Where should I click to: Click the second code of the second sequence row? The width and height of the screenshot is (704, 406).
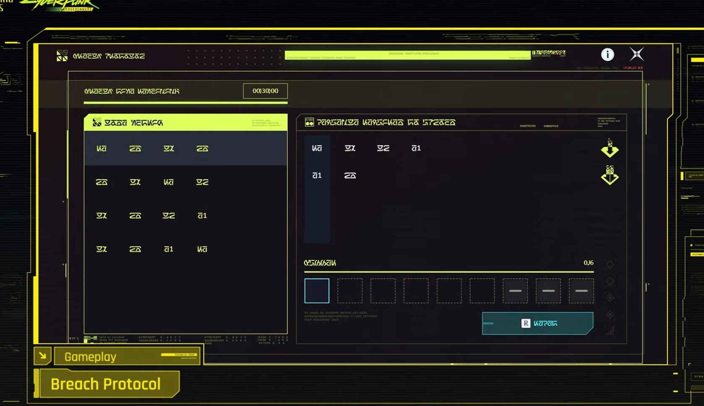350,175
